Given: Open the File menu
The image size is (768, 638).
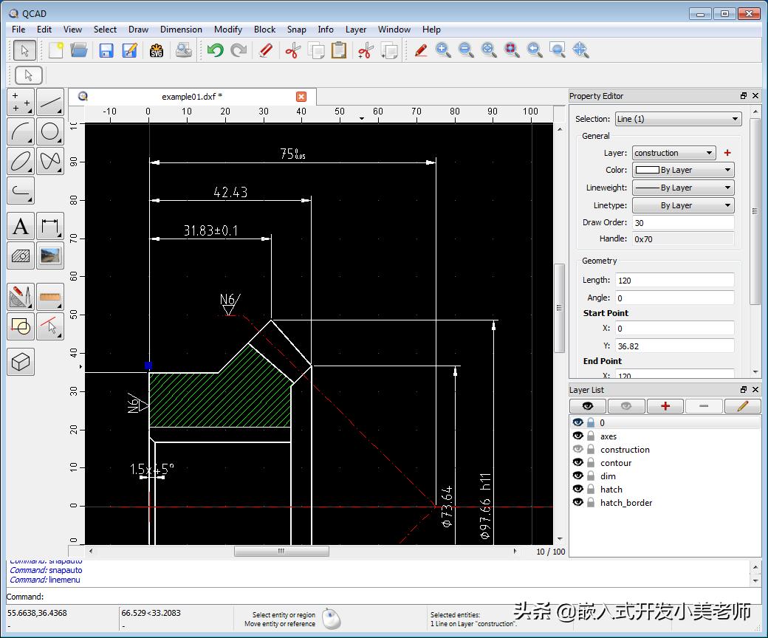Looking at the screenshot, I should point(18,30).
